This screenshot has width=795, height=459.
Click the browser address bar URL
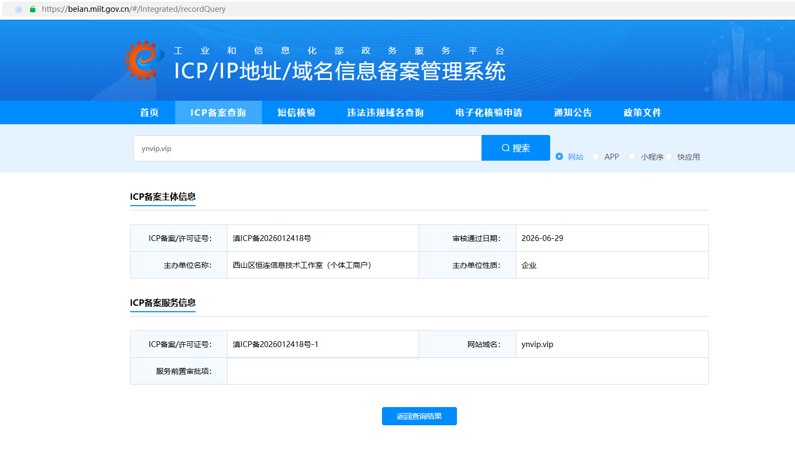pos(133,9)
